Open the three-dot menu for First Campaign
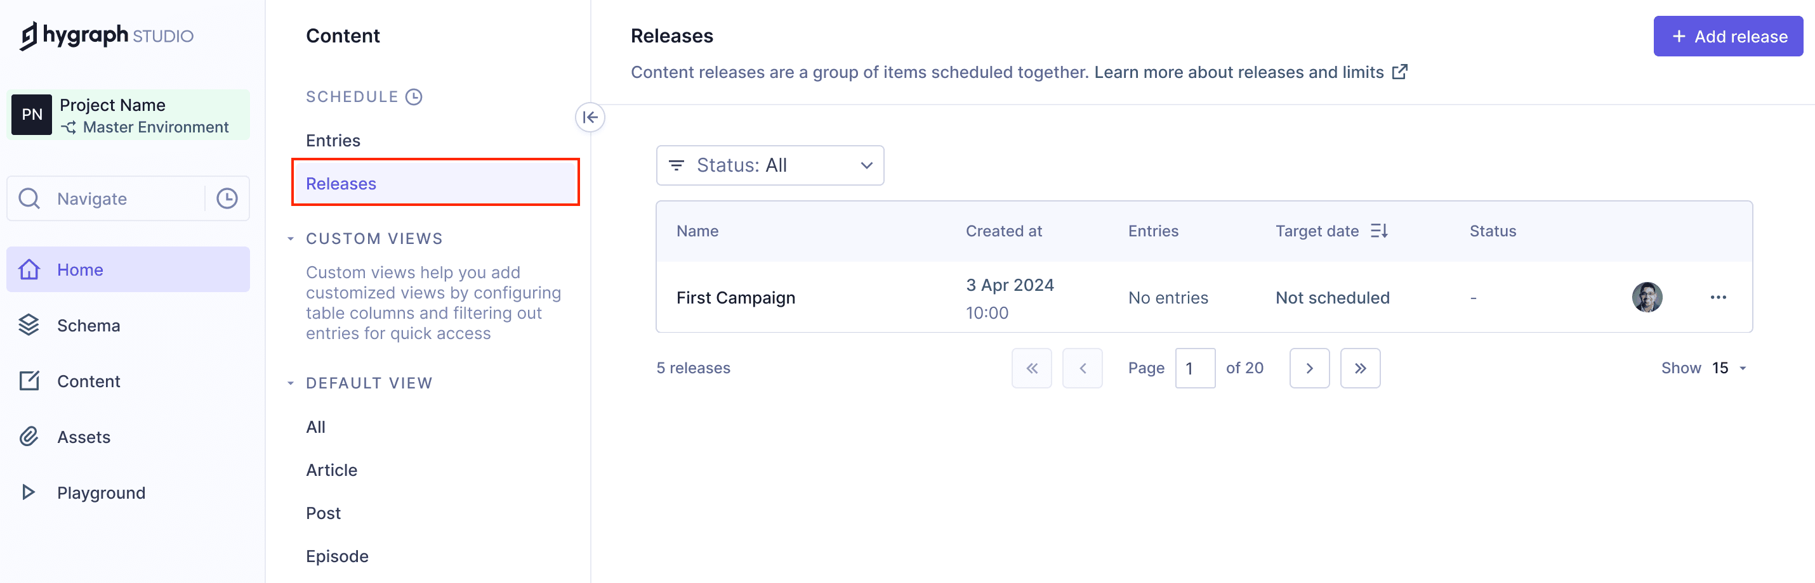Viewport: 1815px width, 583px height. [x=1718, y=297]
